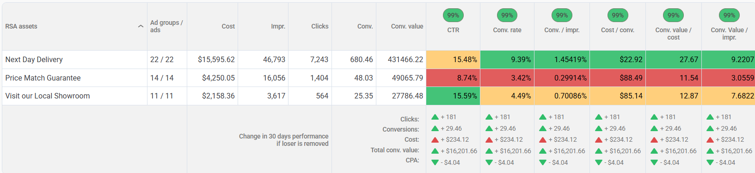The width and height of the screenshot is (755, 173).
Task: Click the Cost / conv. header label
Action: [x=618, y=30]
